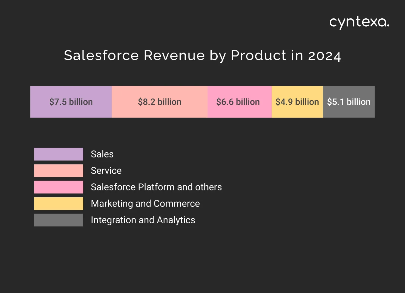Viewport: 405px width, 293px height.
Task: Click the cyntexa logo
Action: (359, 22)
